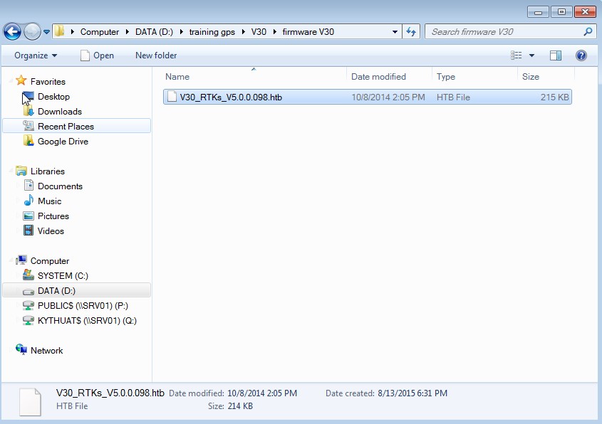
Task: Open the More view options dropdown arrow
Action: tap(531, 55)
